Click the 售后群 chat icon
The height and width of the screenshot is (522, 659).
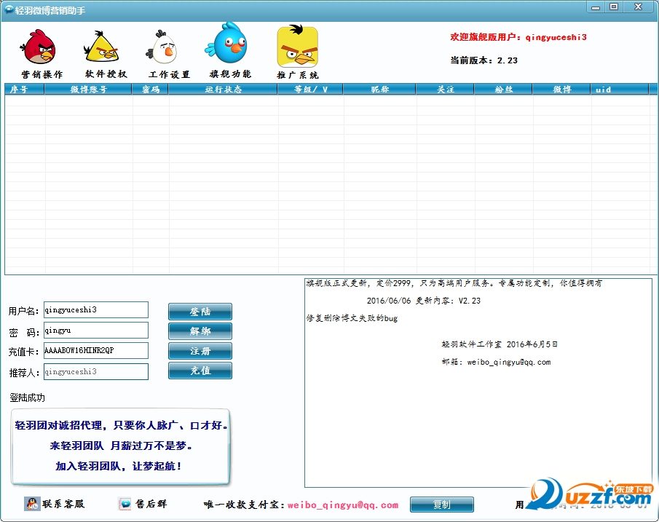125,504
